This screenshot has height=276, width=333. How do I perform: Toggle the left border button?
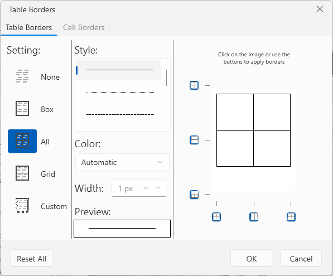[x=216, y=217]
